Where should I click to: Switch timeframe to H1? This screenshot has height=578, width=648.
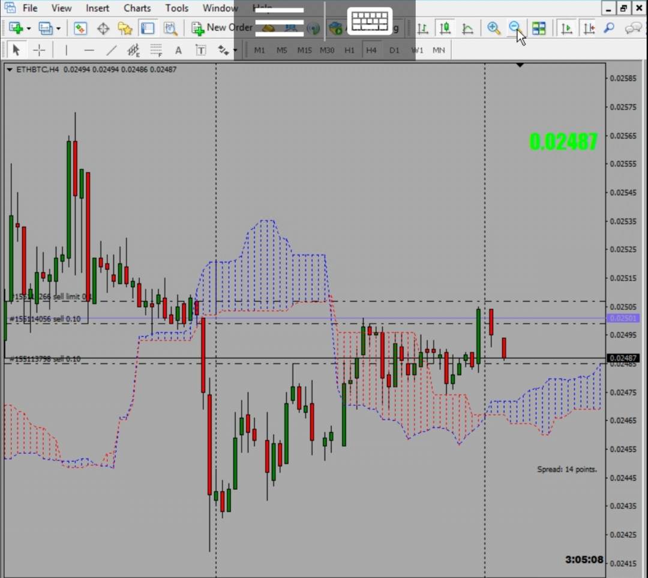[349, 50]
